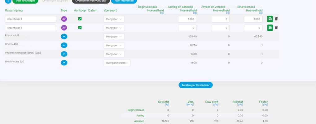Delete the first Krachtvoer A row
The width and height of the screenshot is (316, 124).
point(276,19)
